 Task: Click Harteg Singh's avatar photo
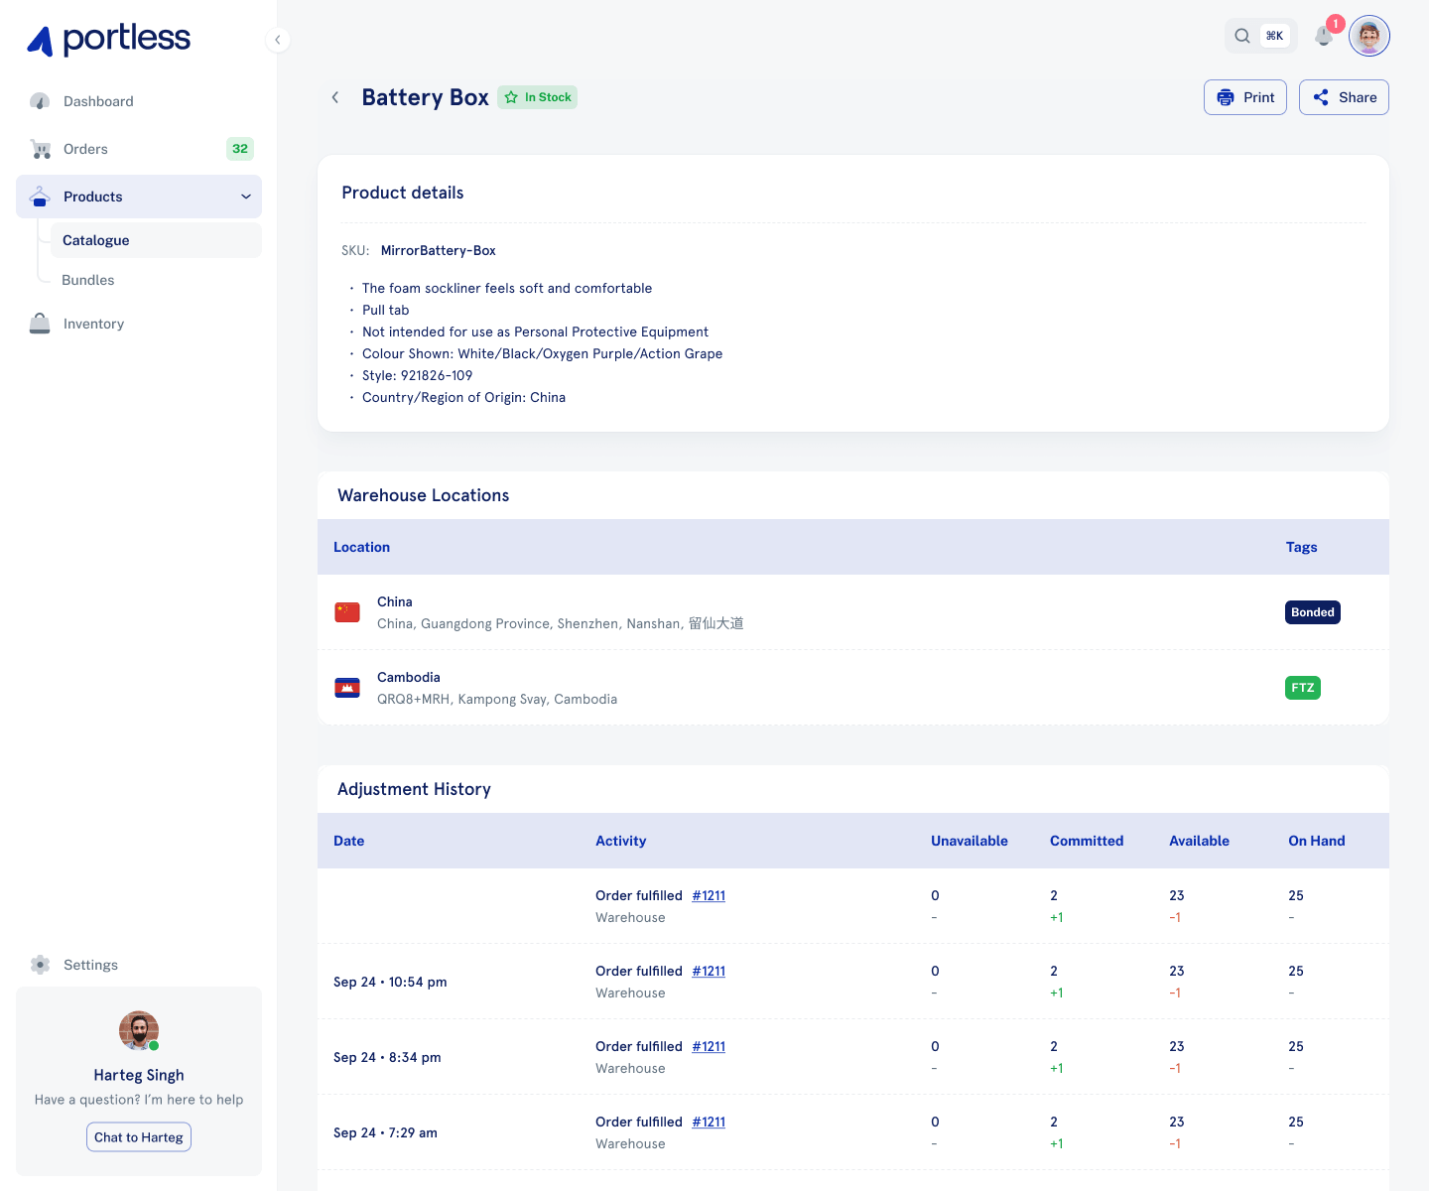(139, 1031)
